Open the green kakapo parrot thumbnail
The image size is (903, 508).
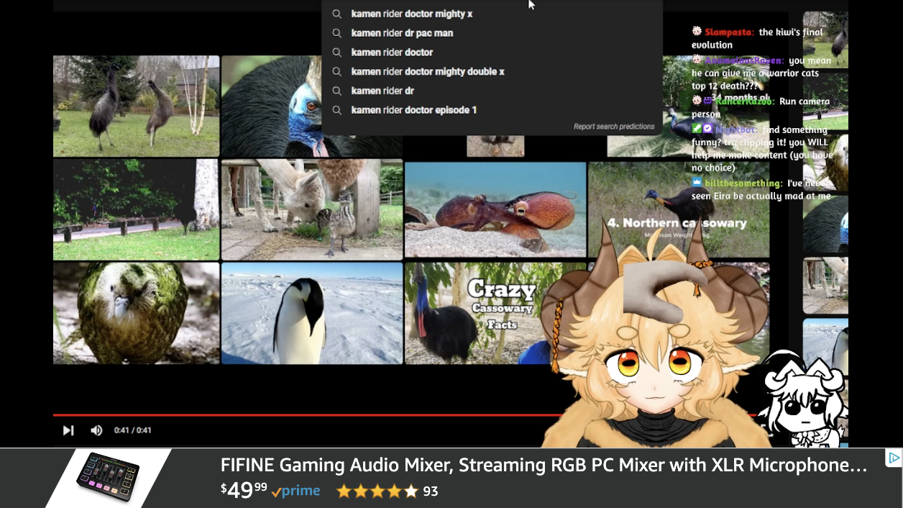tap(136, 313)
